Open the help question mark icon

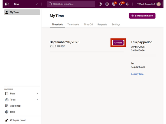point(100,4)
